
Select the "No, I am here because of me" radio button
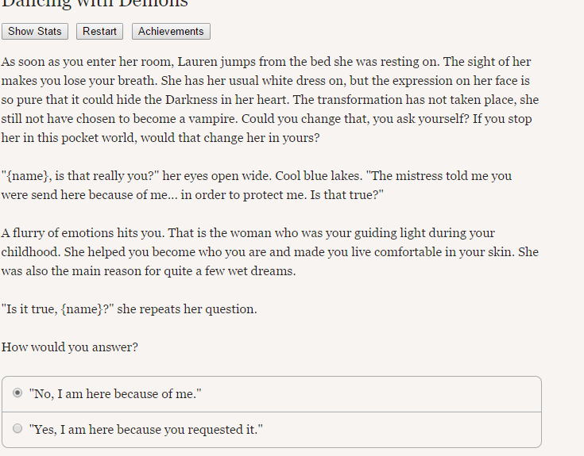17,393
